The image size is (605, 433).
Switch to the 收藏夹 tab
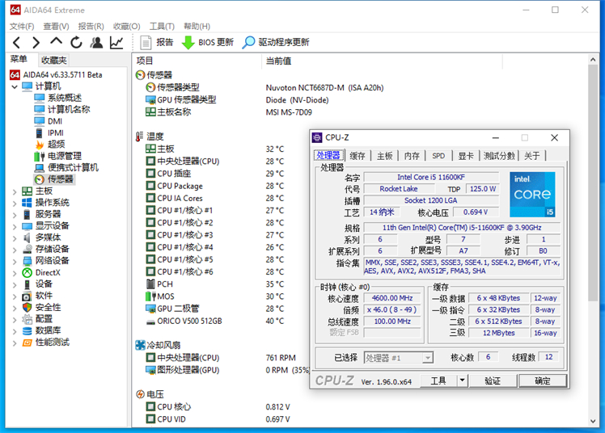(54, 61)
